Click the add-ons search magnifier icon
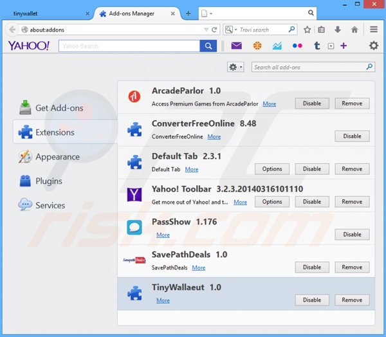Screen dimensions: 386x337 pyautogui.click(x=369, y=67)
